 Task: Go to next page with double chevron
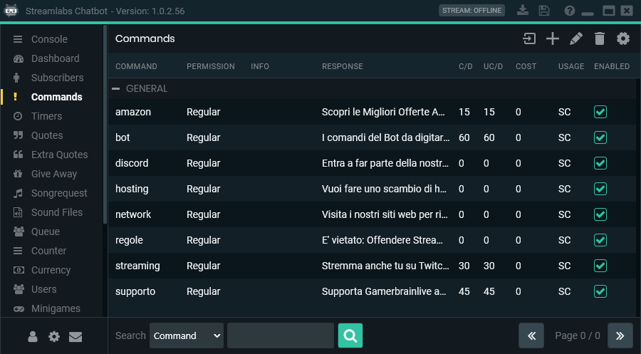click(x=620, y=335)
